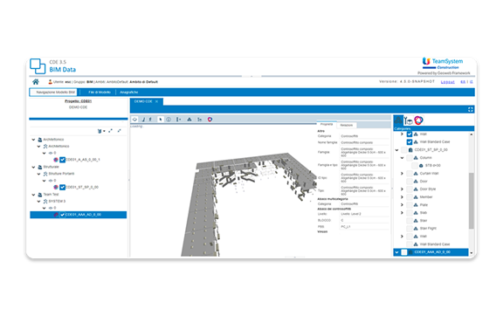Screen dimensions: 503x316
Task: Click the collapse arrows icon above project tree
Action: [x=120, y=131]
